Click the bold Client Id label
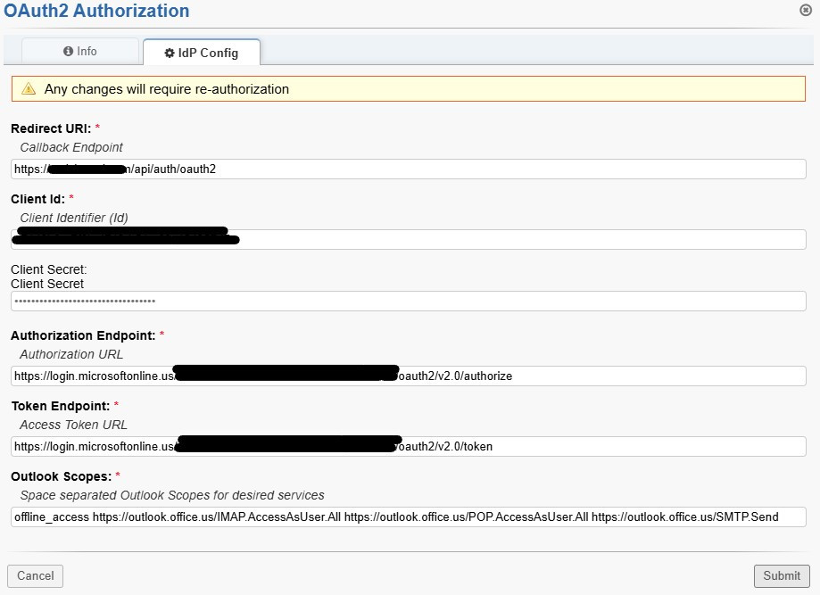The width and height of the screenshot is (820, 595). 37,199
